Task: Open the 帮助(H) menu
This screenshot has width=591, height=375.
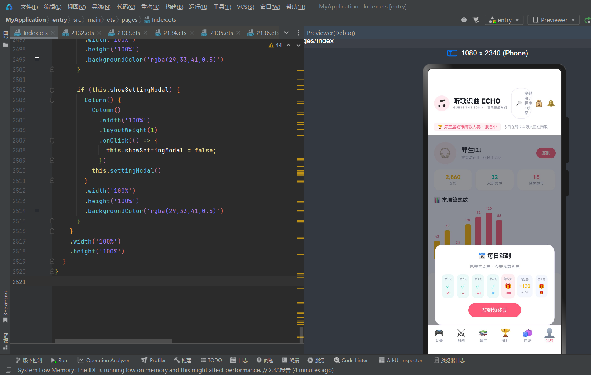Action: click(295, 7)
